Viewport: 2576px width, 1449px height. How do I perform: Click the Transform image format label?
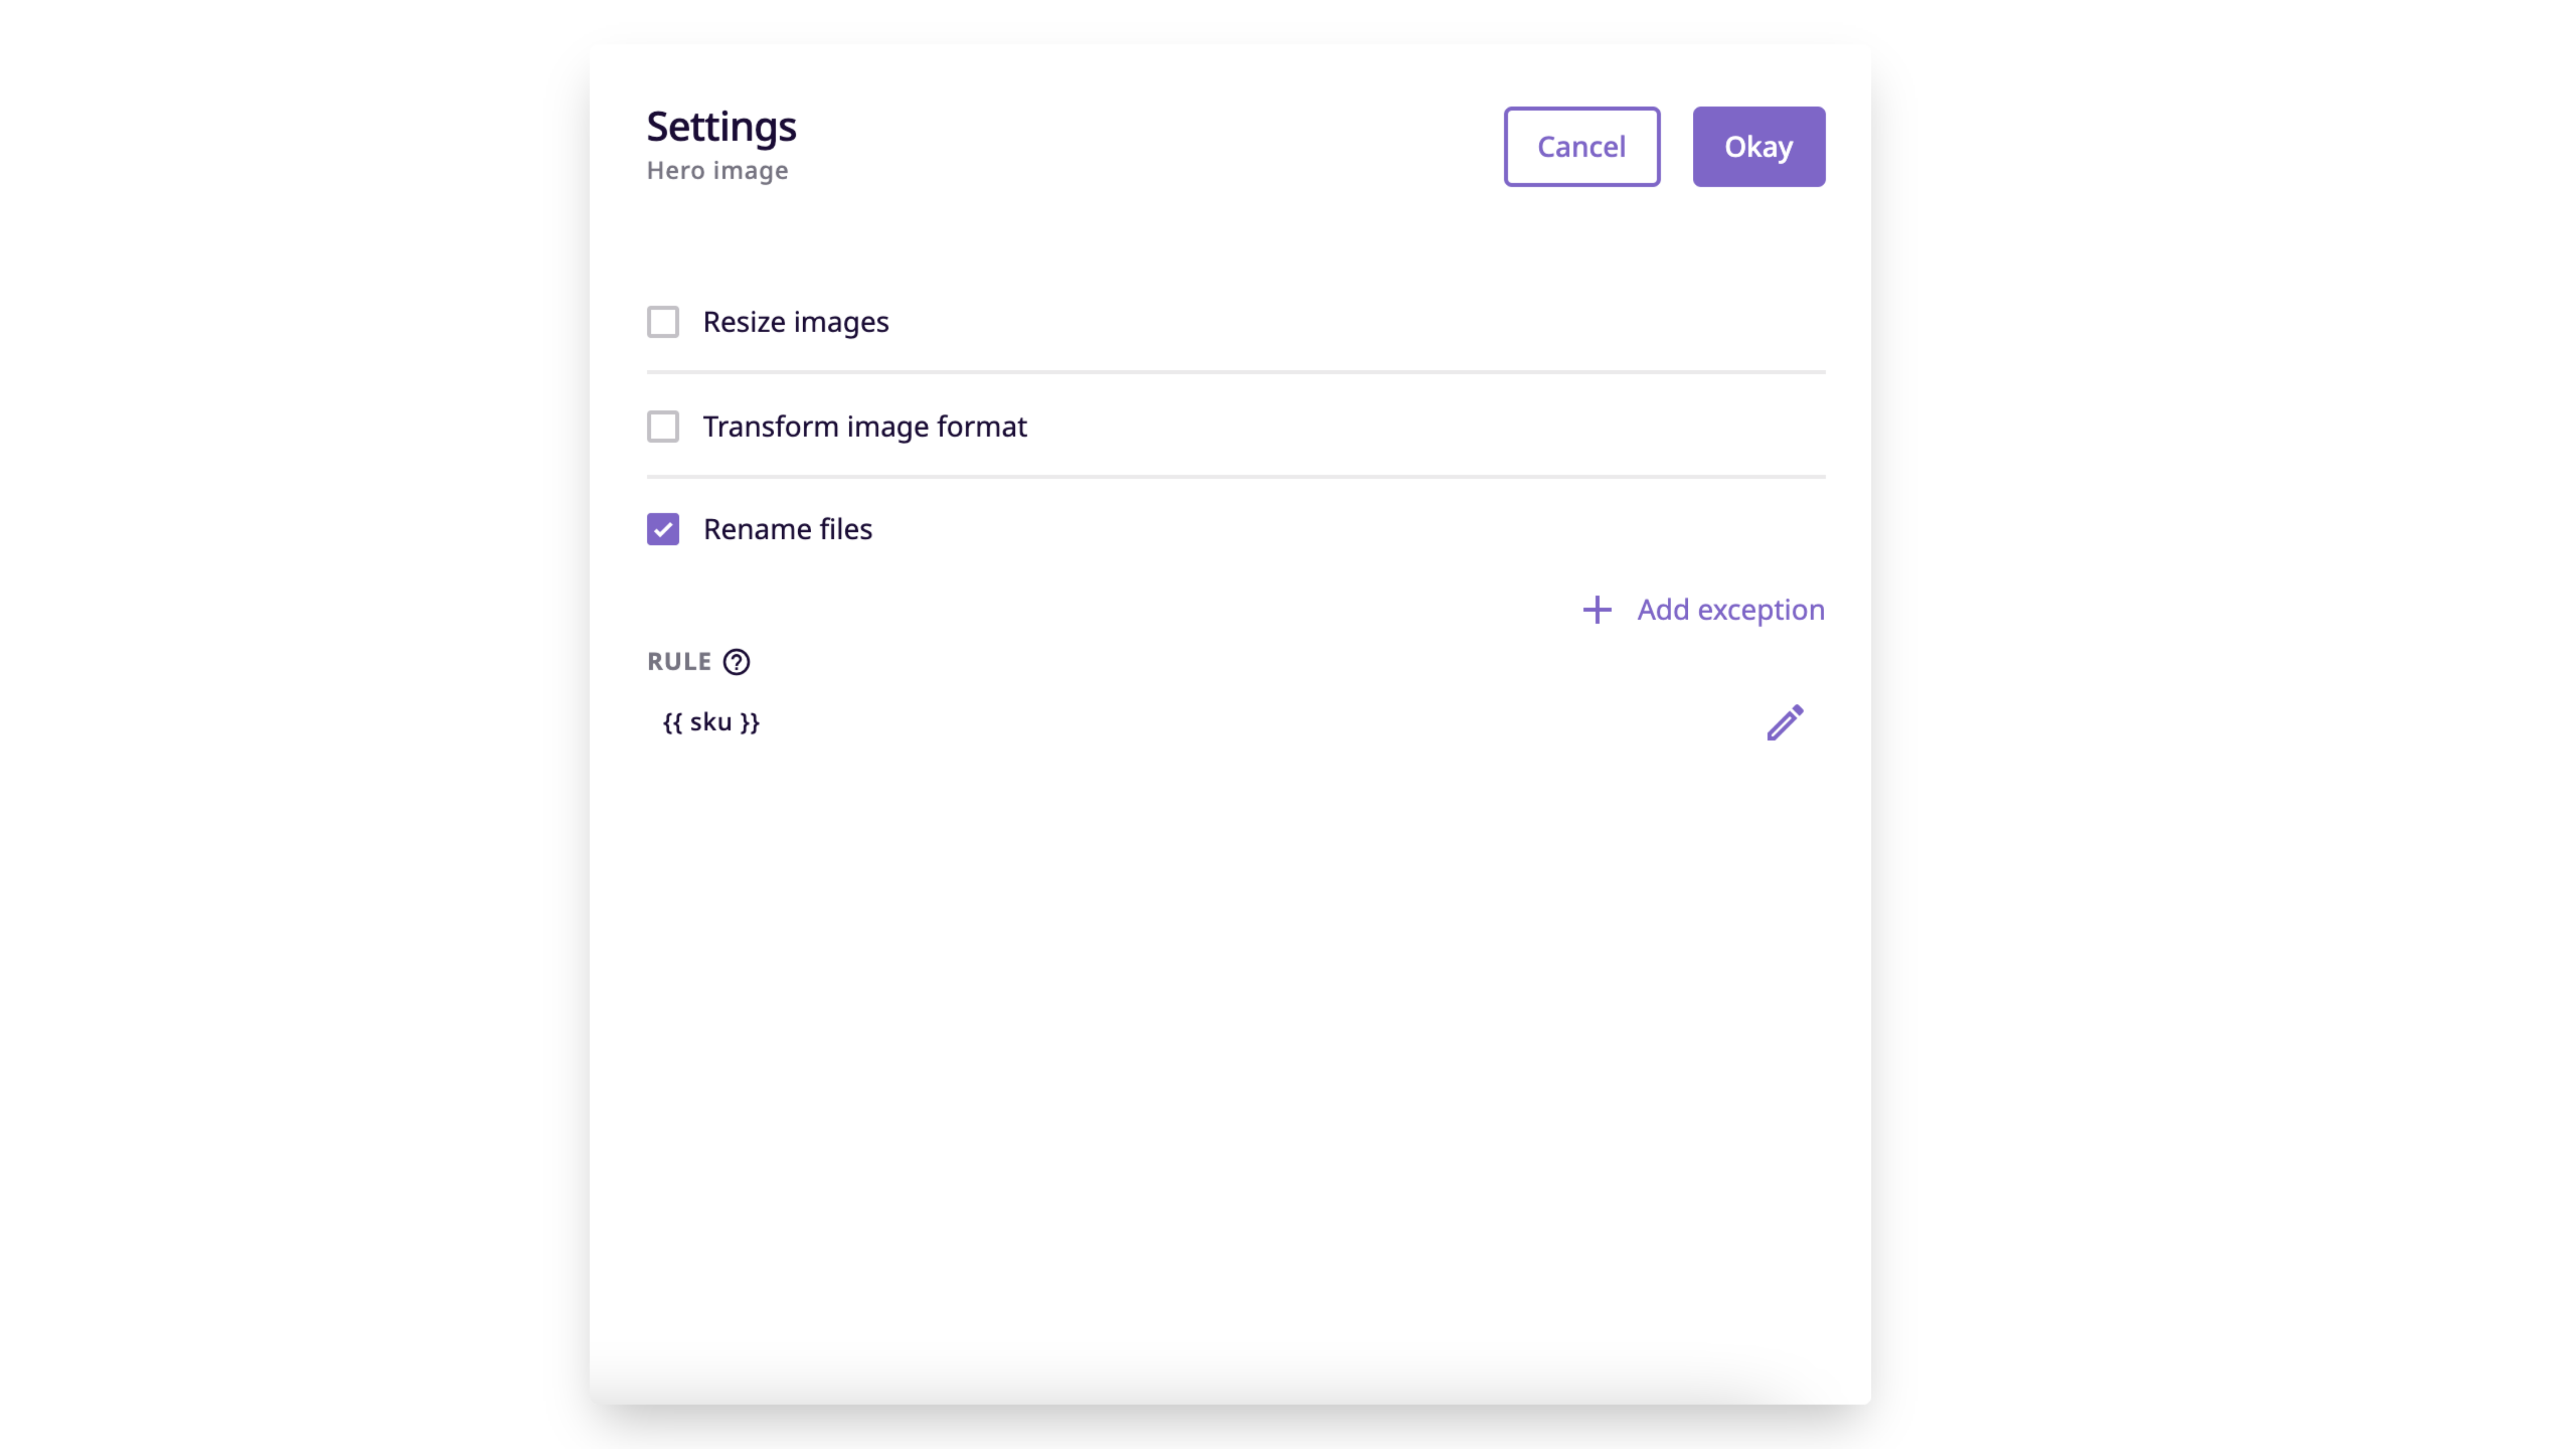click(x=865, y=427)
